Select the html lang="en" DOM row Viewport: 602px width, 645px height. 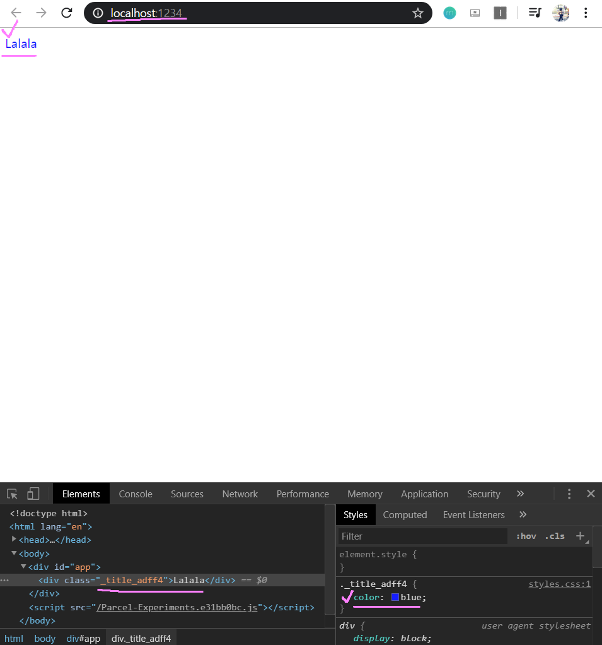tap(50, 526)
